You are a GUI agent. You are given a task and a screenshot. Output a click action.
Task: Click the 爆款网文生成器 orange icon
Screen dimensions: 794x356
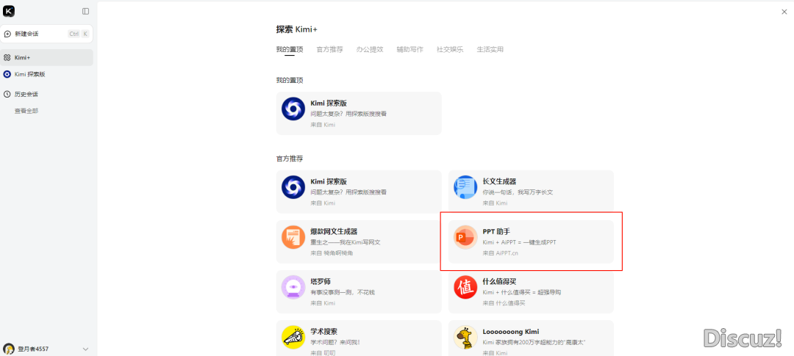[293, 237]
